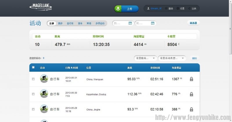Click the lock icon on Dostyq ride
Viewport: 232px width, 122px height.
[x=191, y=94]
